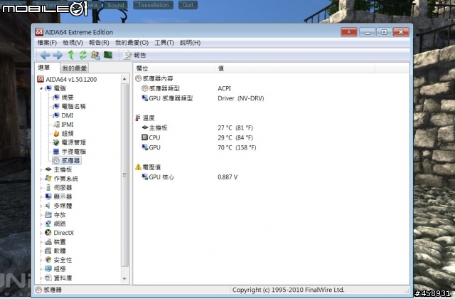Expand the 作業系統 tree node
Viewport: 455px width, 299px height.
pyautogui.click(x=41, y=179)
